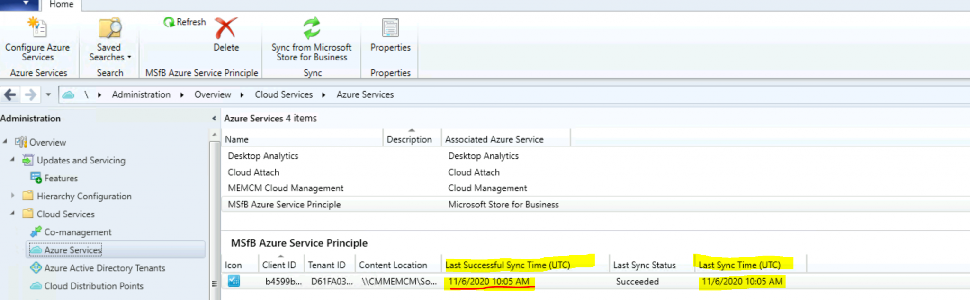Open the Saved Searches folder icon

point(110,28)
